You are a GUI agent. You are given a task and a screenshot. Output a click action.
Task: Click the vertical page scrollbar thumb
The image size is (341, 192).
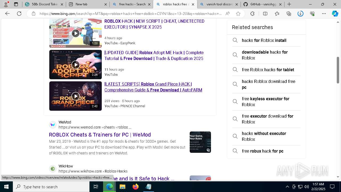click(338, 70)
